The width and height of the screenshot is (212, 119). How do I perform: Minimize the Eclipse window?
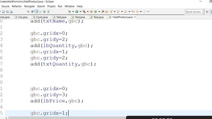200,1
